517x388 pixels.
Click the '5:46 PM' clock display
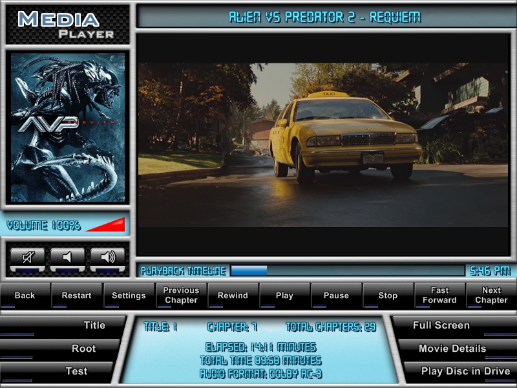click(491, 271)
